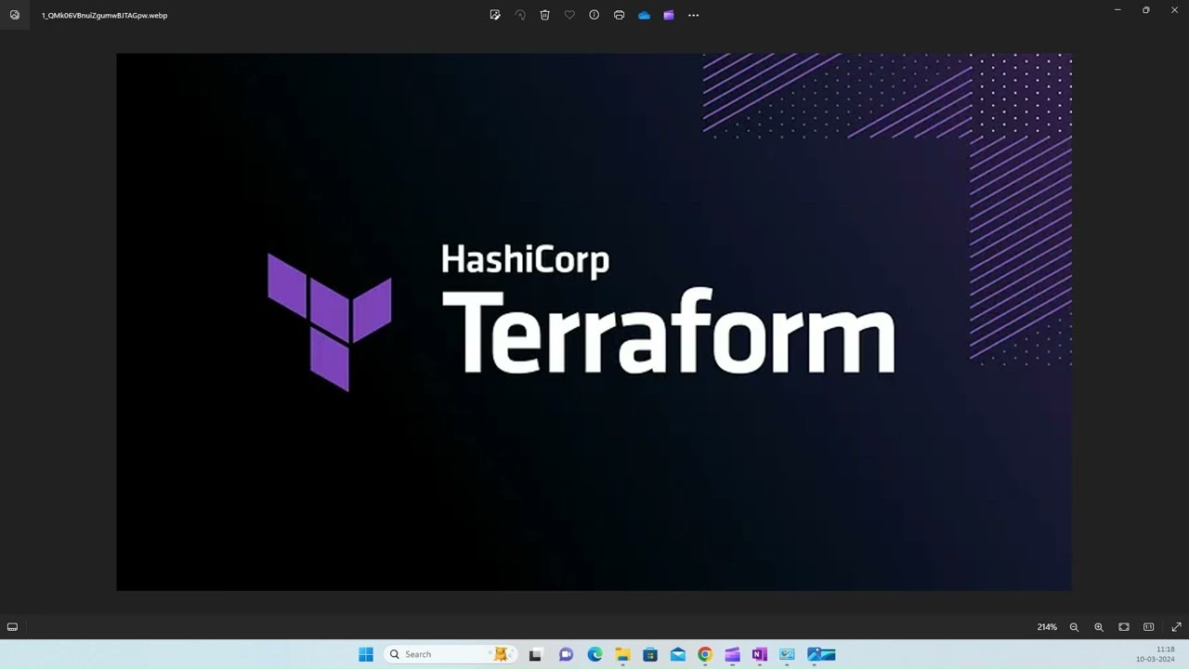1189x669 pixels.
Task: Zoom in with the plus magnifier icon
Action: [x=1099, y=627]
